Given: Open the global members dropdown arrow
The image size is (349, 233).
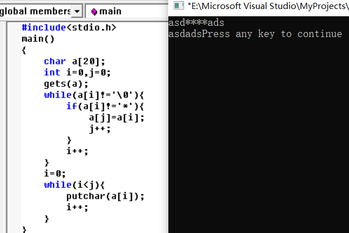Looking at the screenshot, I should [77, 11].
